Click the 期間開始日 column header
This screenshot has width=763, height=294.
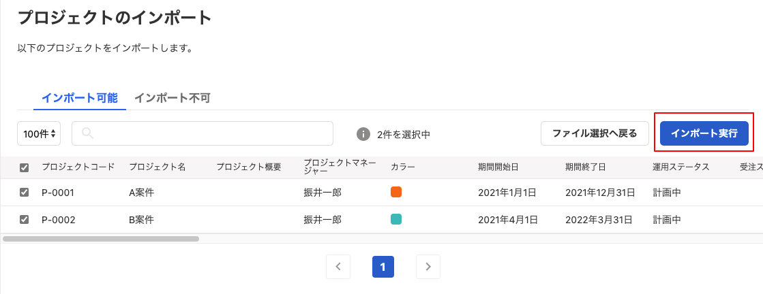coord(498,167)
